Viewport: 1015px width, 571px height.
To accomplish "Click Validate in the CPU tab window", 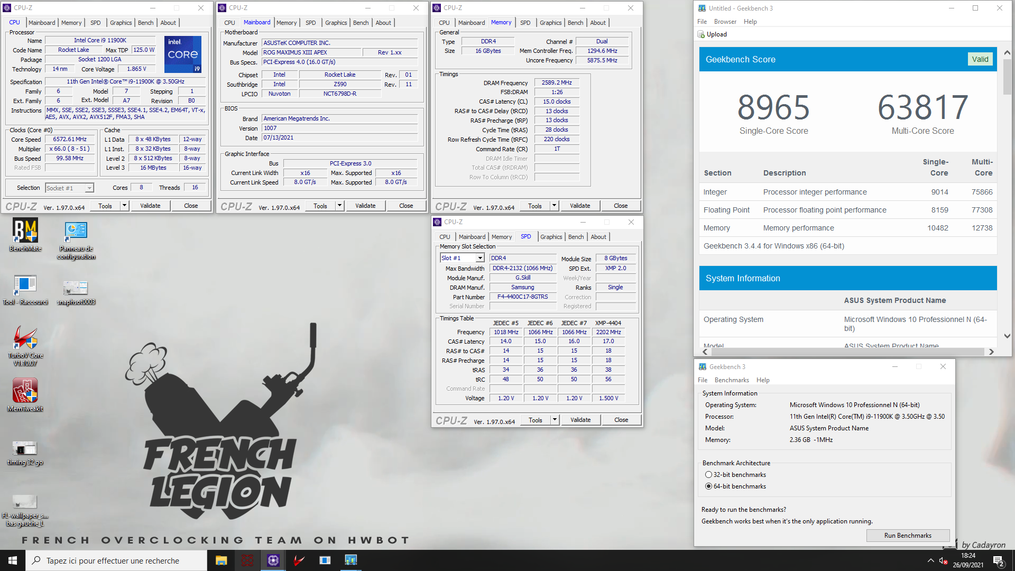I will pos(150,206).
